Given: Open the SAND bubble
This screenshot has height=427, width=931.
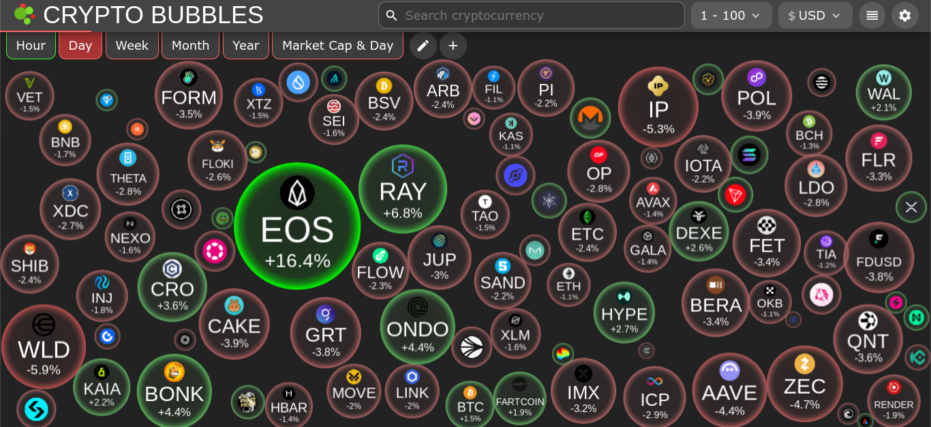Looking at the screenshot, I should (x=502, y=280).
